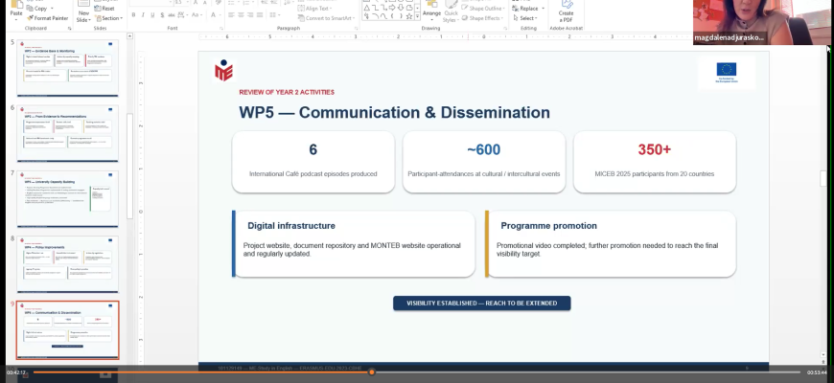The height and width of the screenshot is (383, 834).
Task: Expand the shapes gallery More arrow
Action: point(417,16)
